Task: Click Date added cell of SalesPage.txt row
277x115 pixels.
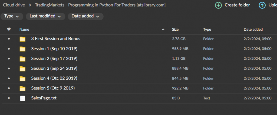Action: pyautogui.click(x=258, y=98)
